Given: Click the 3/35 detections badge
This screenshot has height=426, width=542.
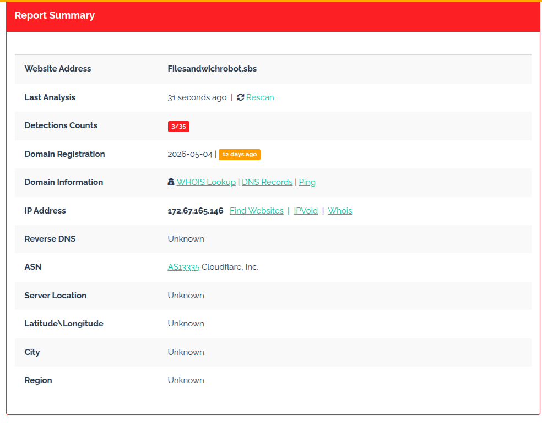Looking at the screenshot, I should [178, 127].
